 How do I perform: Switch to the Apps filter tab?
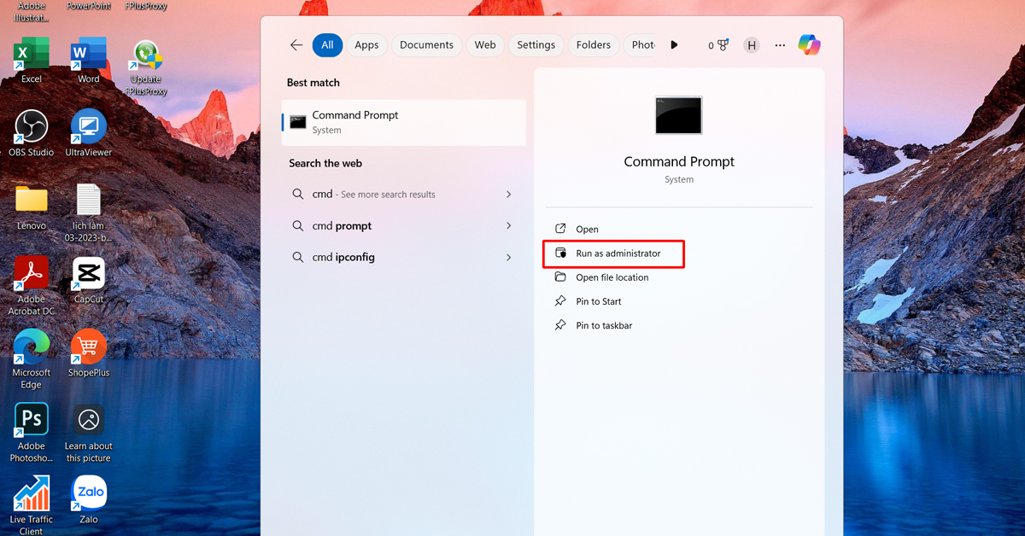tap(366, 45)
